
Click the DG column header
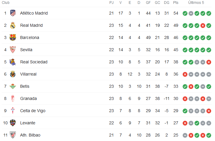tap(167, 3)
